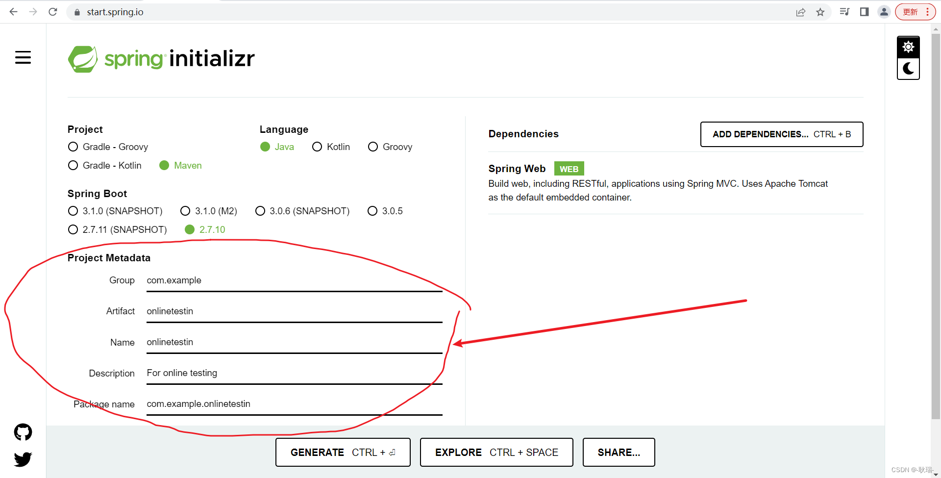The image size is (941, 478).
Task: Select Gradle - Groovy project
Action: (108, 147)
